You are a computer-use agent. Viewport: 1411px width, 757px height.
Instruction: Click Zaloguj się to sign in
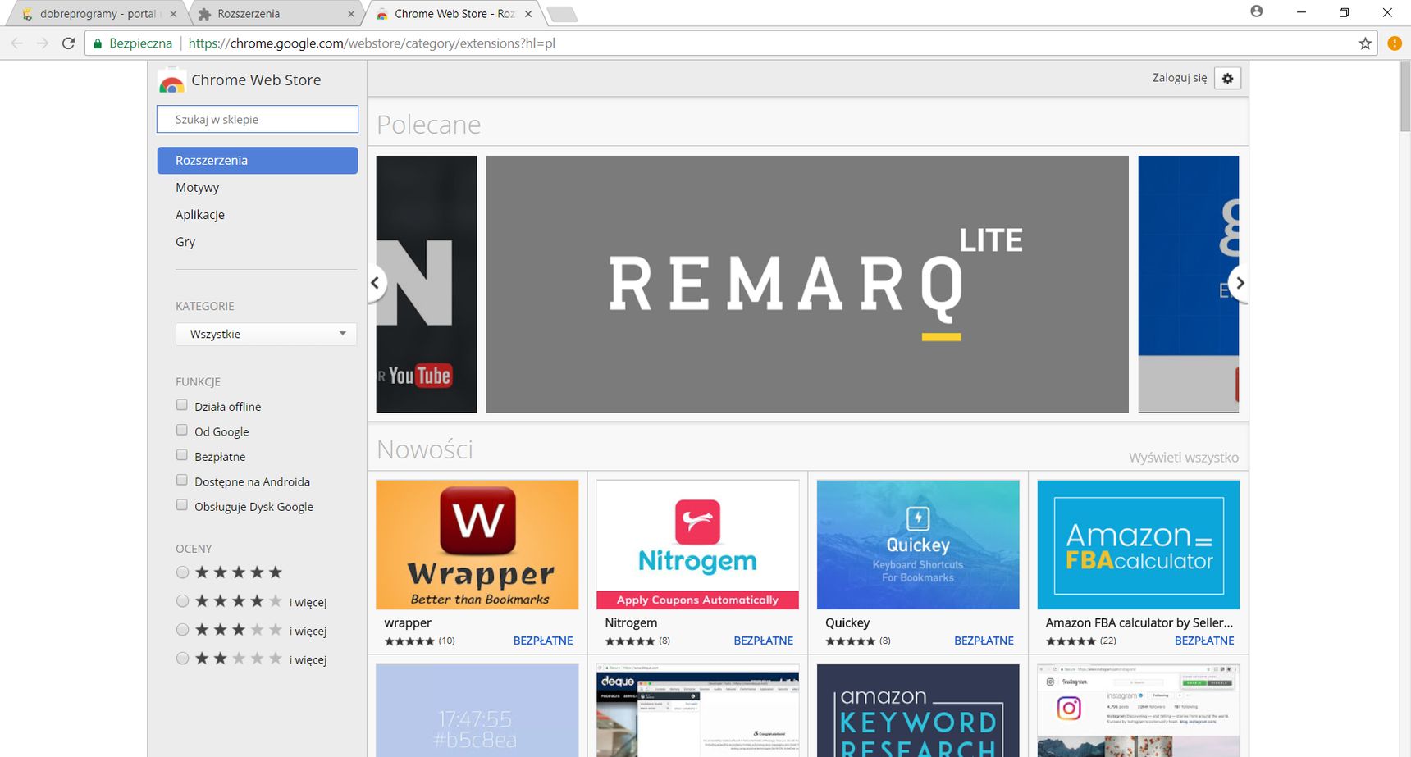point(1180,78)
